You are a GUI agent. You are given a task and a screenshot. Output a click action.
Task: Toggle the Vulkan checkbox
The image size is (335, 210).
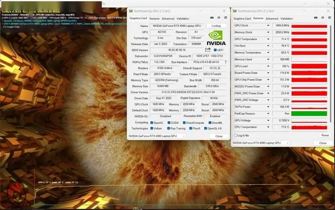(x=152, y=128)
